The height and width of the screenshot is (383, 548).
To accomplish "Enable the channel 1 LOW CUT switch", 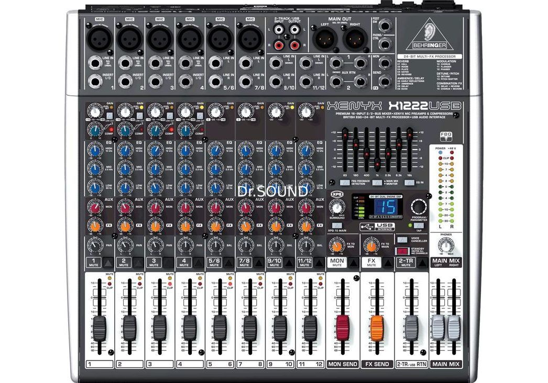I will click(109, 116).
